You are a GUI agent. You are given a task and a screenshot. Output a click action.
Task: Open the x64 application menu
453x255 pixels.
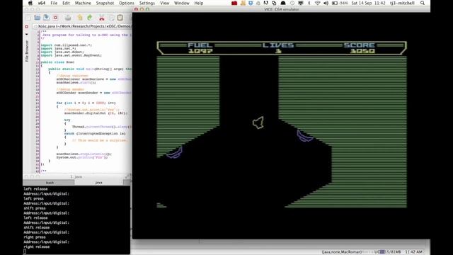(x=42, y=3)
